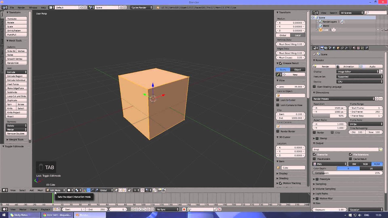
Task: Enable Lock to Cursor checkbox
Action: (278, 100)
